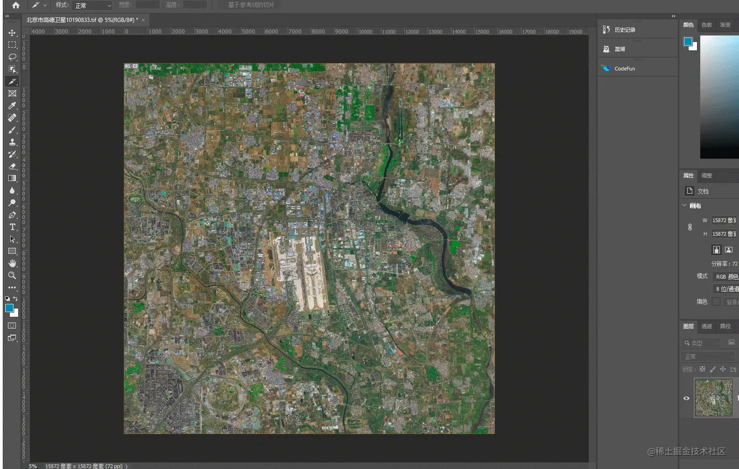This screenshot has width=739, height=469.
Task: Click the Fill (填色) color swatch
Action: 716,302
